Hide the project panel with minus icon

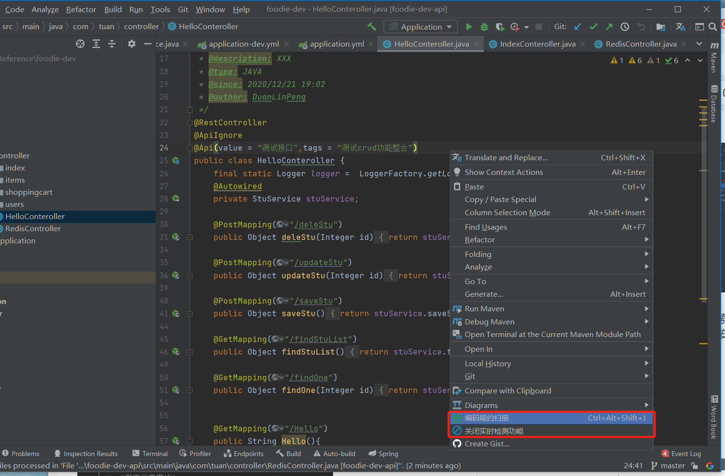[148, 44]
